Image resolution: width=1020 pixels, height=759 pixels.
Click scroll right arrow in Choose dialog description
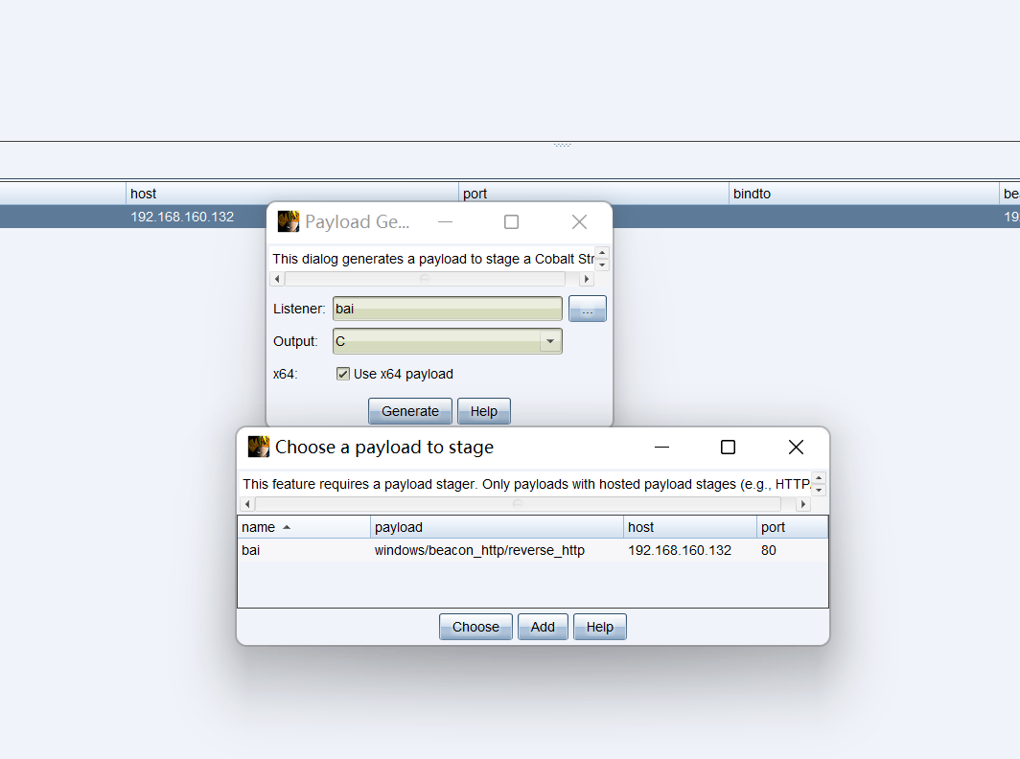[803, 504]
